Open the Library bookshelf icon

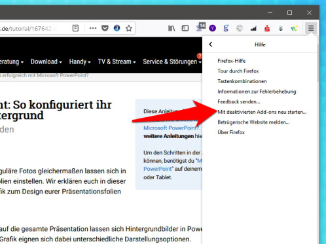point(172,28)
